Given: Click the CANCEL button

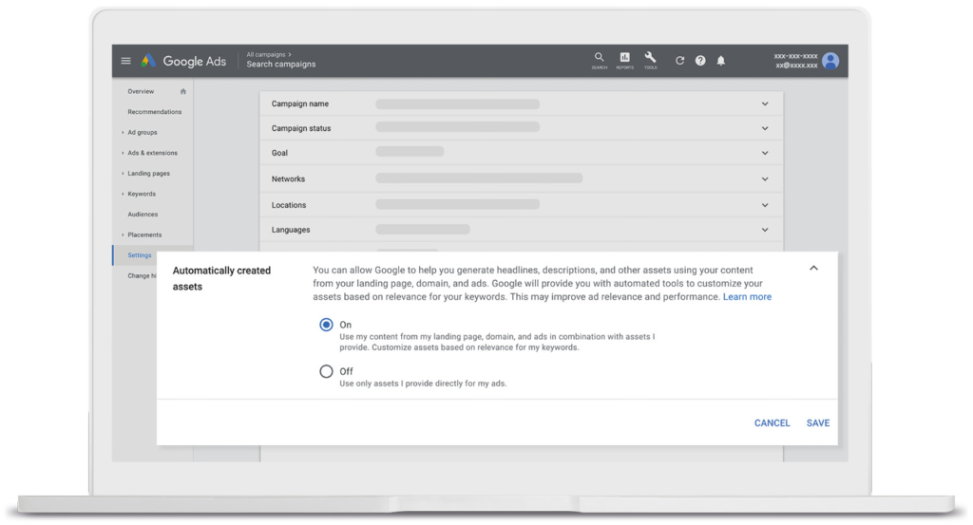Looking at the screenshot, I should pyautogui.click(x=772, y=423).
